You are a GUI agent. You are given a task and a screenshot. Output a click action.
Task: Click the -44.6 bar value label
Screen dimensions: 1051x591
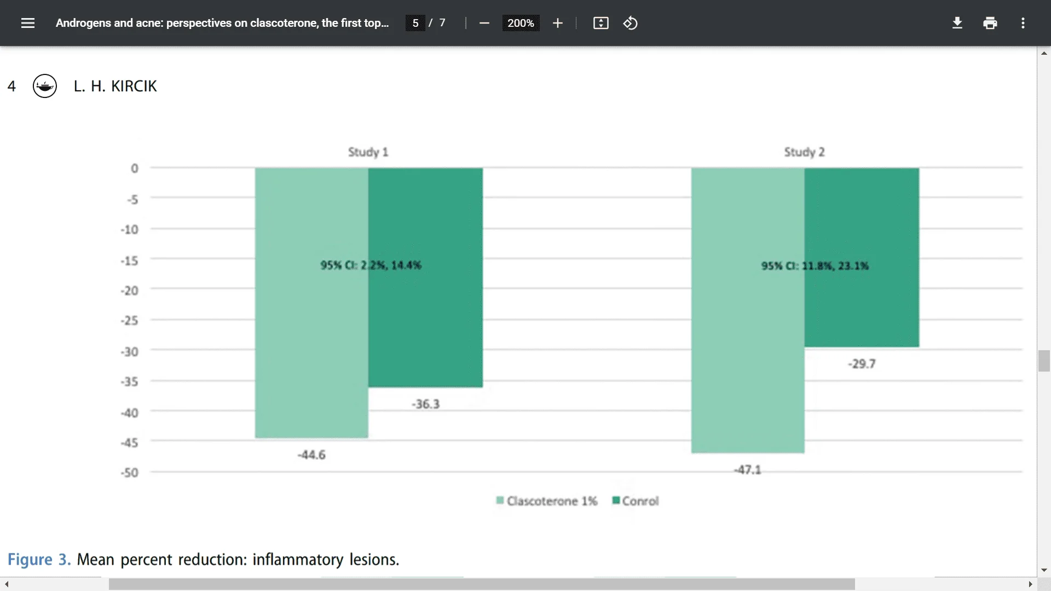pos(311,455)
